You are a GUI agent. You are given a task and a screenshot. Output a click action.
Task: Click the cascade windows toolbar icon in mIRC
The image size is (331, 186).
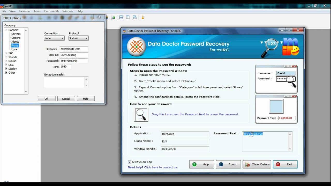tap(134, 17)
